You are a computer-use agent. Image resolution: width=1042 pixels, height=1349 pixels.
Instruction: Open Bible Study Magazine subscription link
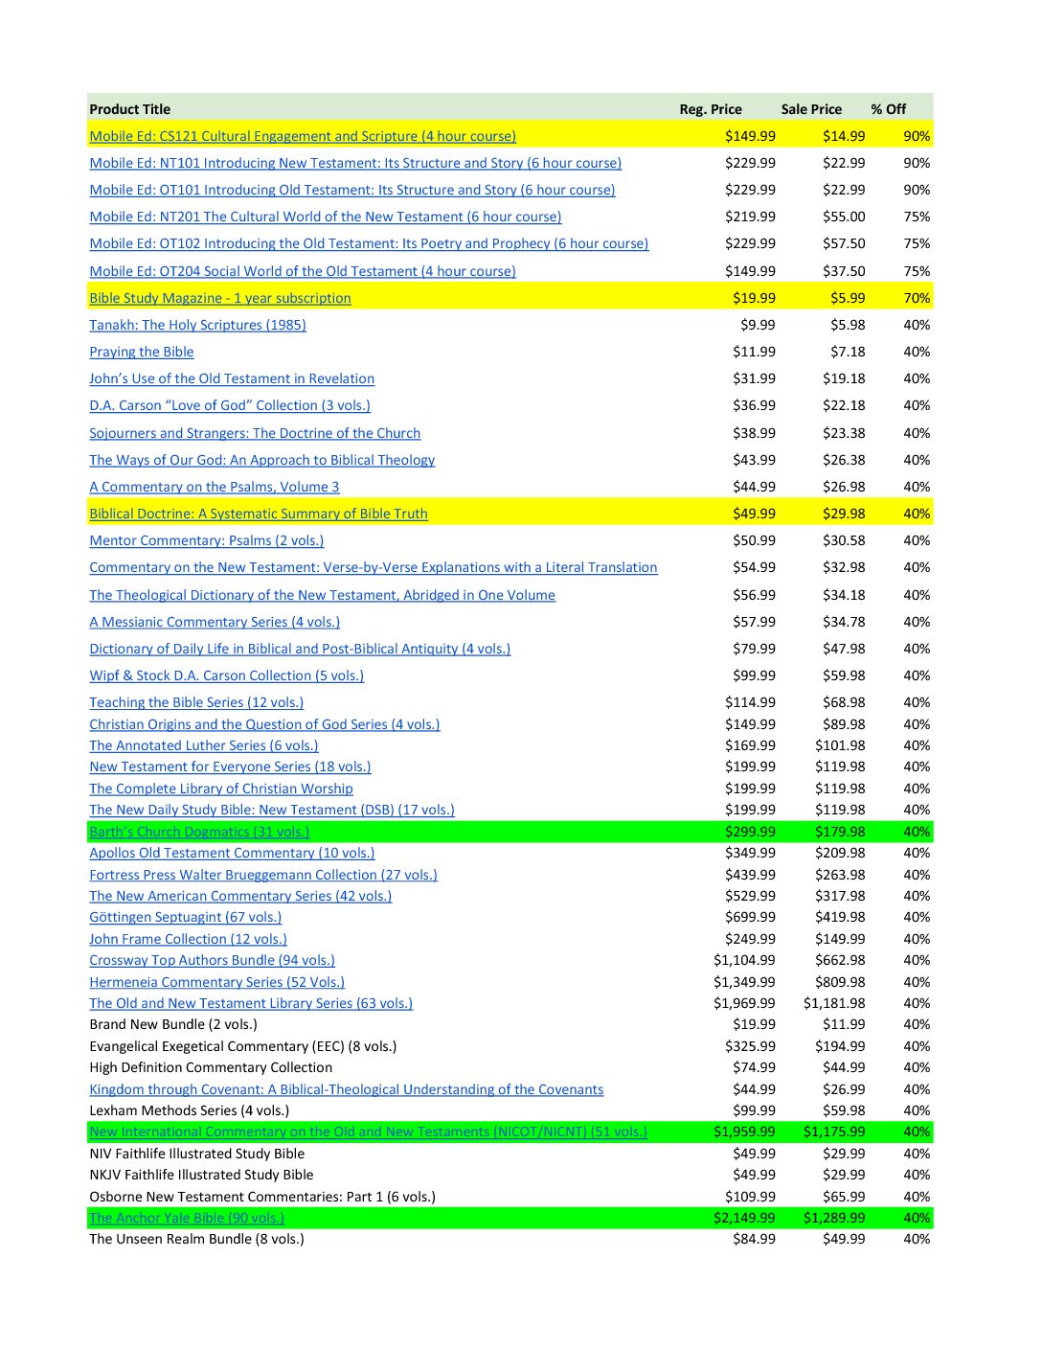click(220, 298)
